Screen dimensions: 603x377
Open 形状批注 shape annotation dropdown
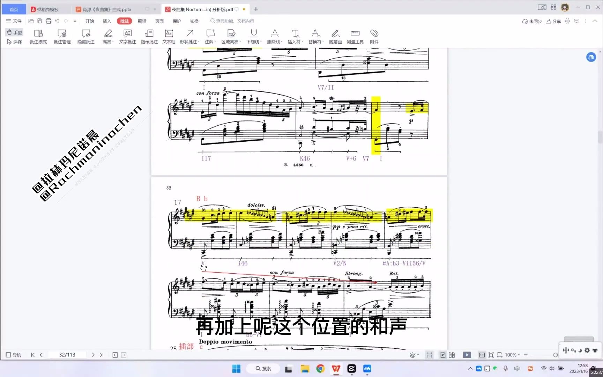(190, 37)
